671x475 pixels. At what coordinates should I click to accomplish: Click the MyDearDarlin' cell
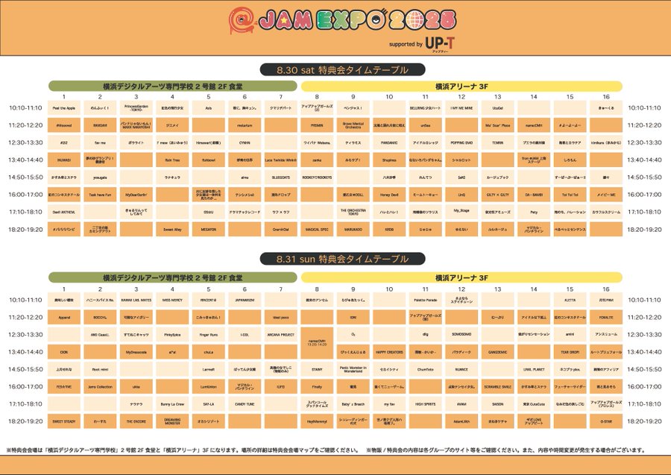pyautogui.click(x=136, y=195)
